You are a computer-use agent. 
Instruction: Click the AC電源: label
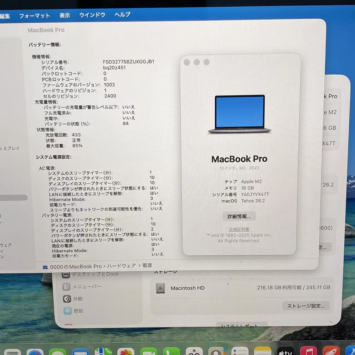(x=48, y=168)
